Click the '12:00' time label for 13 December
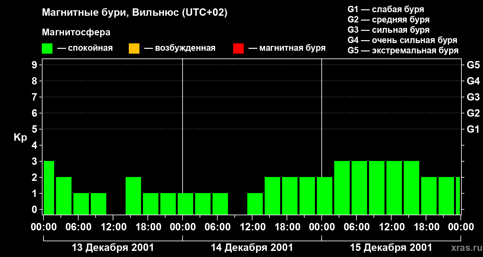Screen dimensions: 483x257 [113, 227]
